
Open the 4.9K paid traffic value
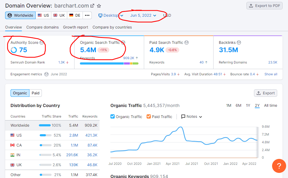point(157,50)
